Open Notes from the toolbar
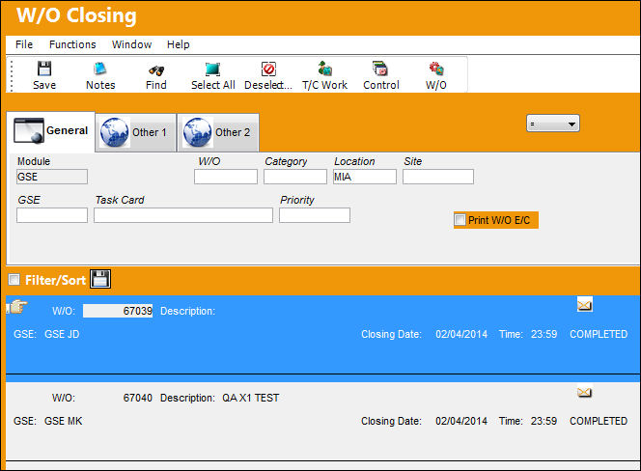 (100, 69)
